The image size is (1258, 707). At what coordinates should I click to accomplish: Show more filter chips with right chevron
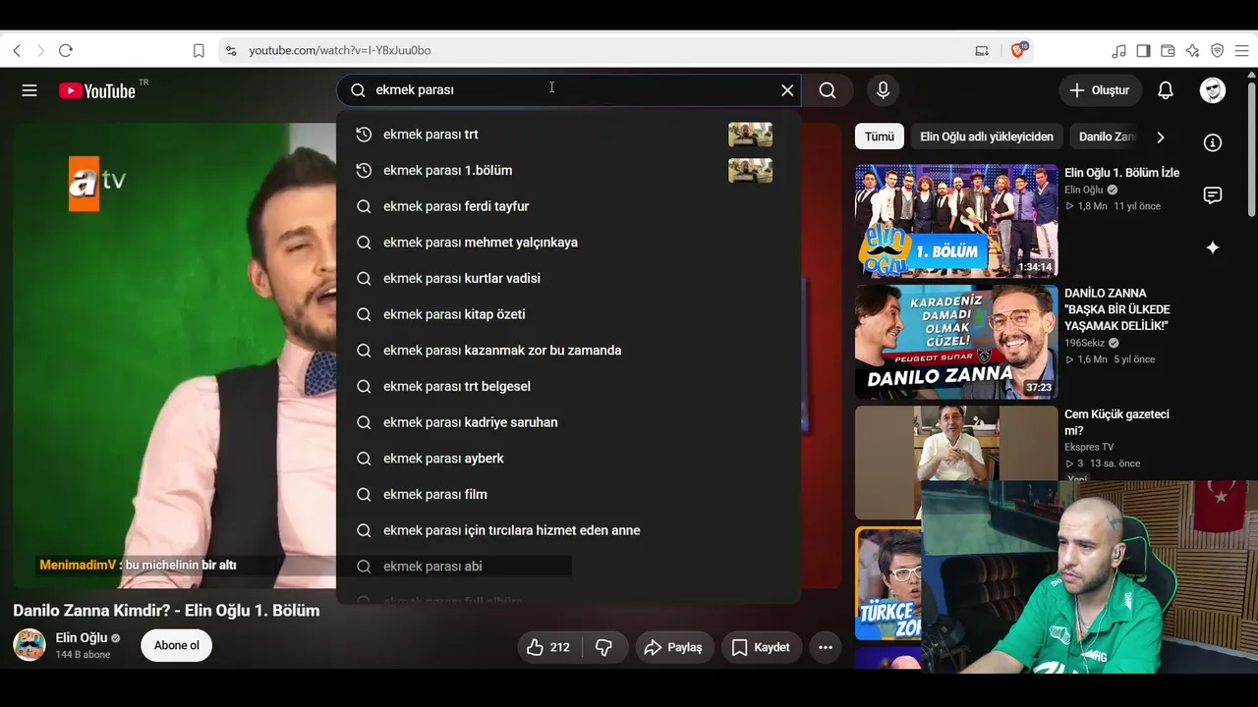pyautogui.click(x=1160, y=136)
